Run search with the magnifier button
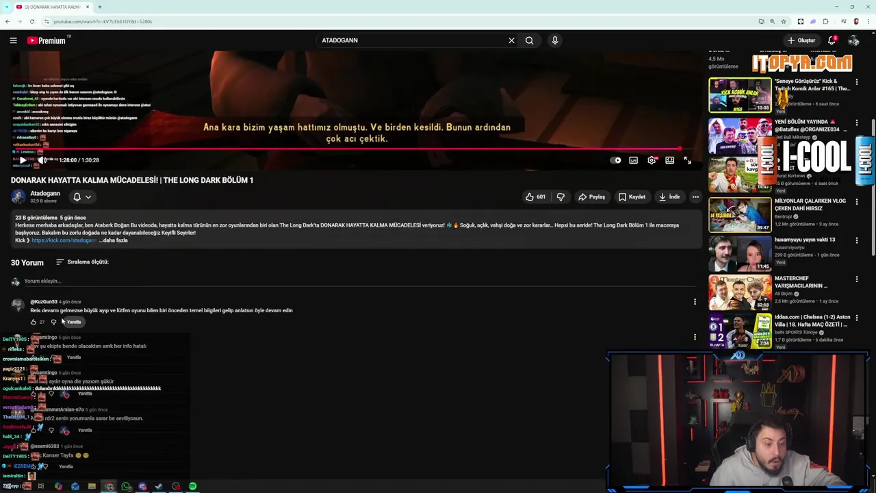The width and height of the screenshot is (876, 493). tap(529, 40)
